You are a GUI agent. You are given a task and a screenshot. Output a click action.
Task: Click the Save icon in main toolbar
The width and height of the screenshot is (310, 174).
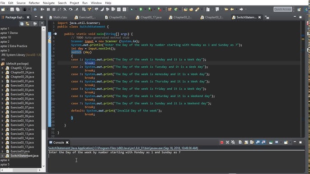(12, 9)
